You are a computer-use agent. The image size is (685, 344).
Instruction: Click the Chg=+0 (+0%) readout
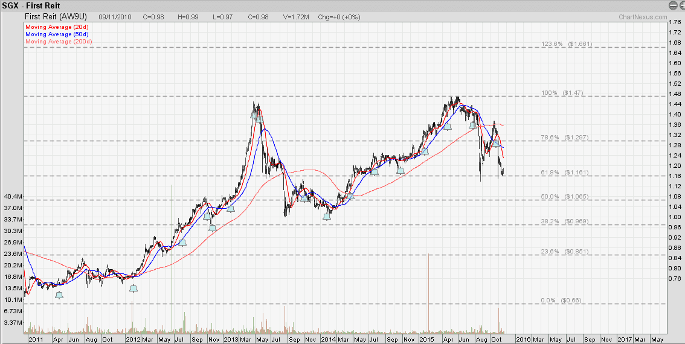click(x=339, y=17)
